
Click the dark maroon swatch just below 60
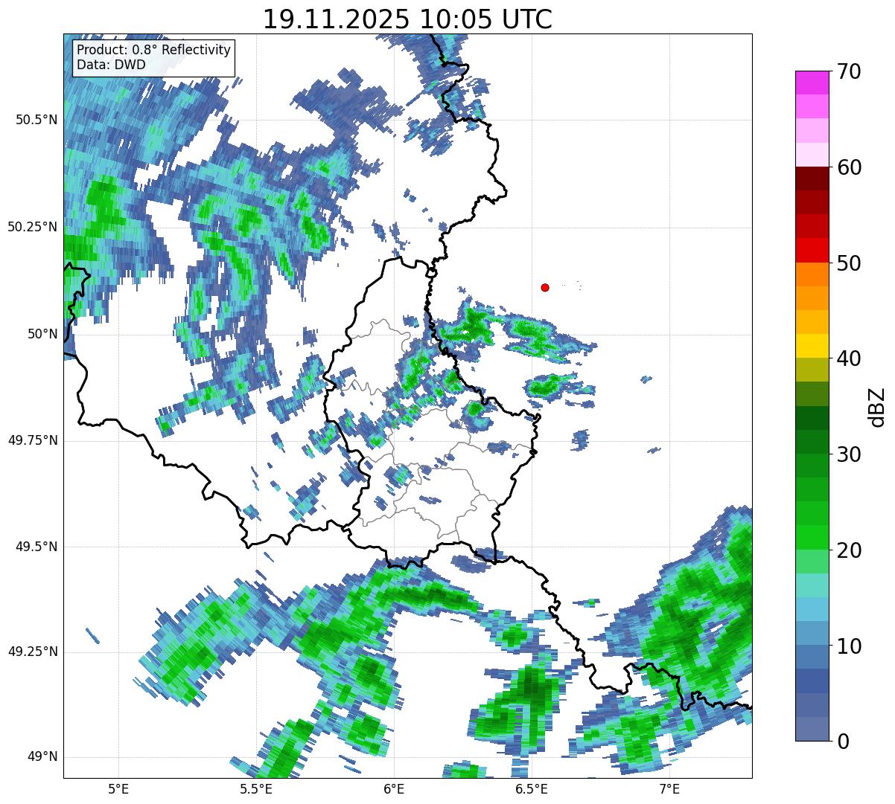click(x=812, y=179)
